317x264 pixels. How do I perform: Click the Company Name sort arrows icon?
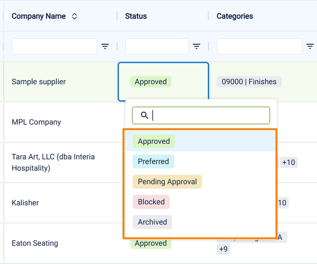74,16
